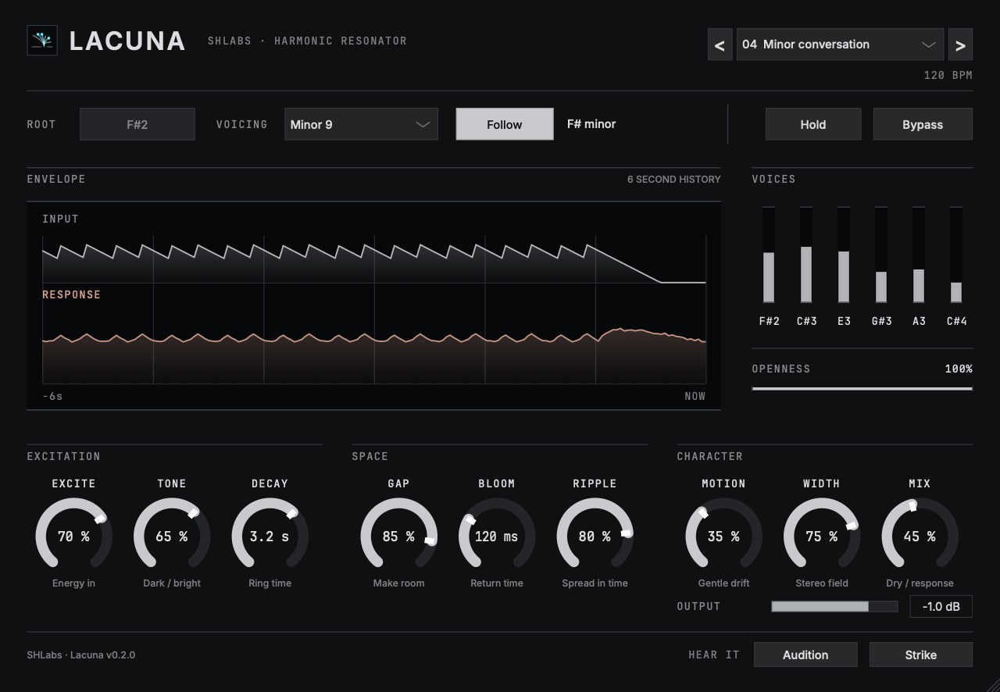Click the Output level slider
The height and width of the screenshot is (692, 1000).
pyautogui.click(x=834, y=606)
